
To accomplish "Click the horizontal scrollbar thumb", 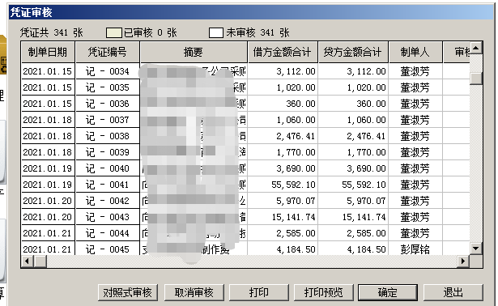I will click(40, 261).
